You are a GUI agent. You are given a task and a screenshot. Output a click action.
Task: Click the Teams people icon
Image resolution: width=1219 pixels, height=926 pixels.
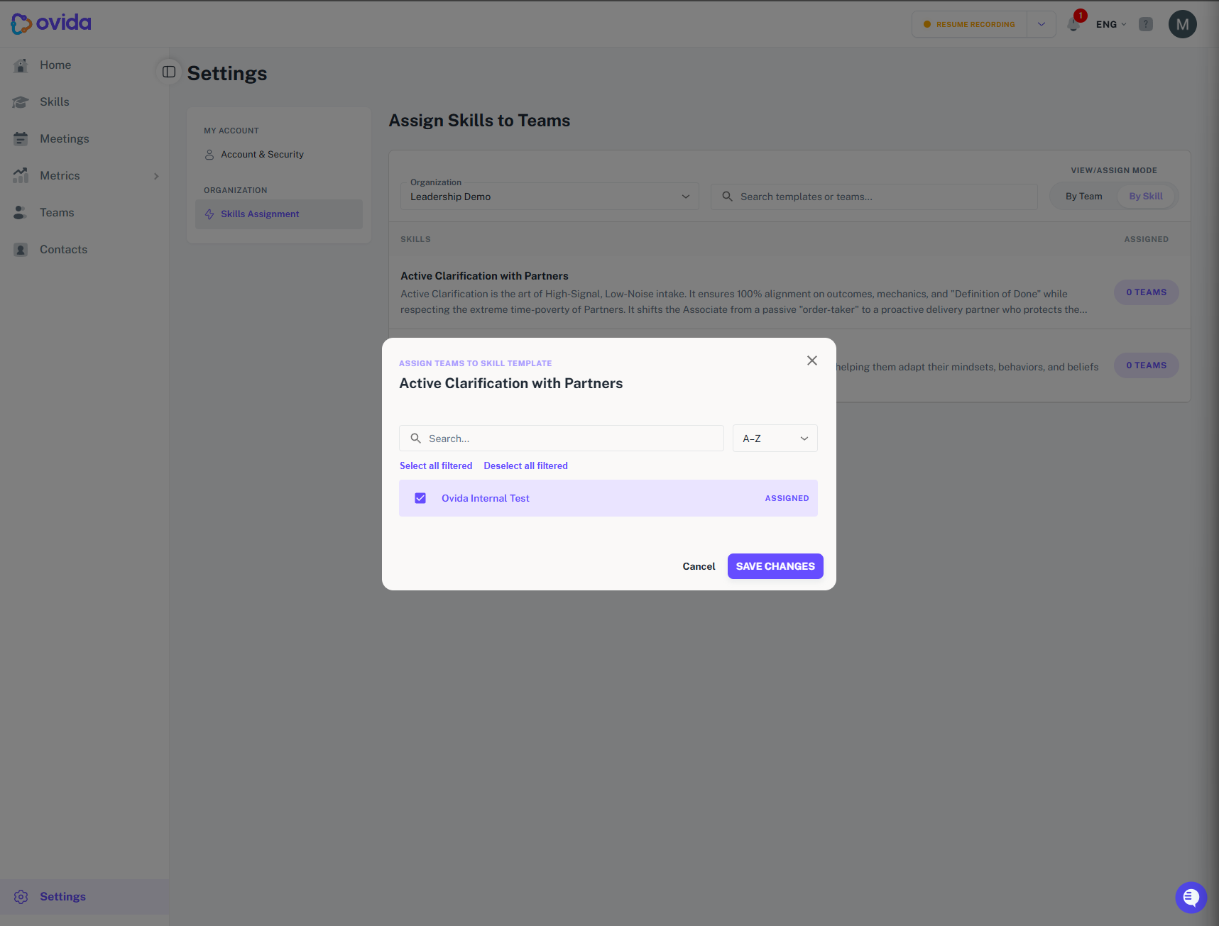tap(21, 213)
